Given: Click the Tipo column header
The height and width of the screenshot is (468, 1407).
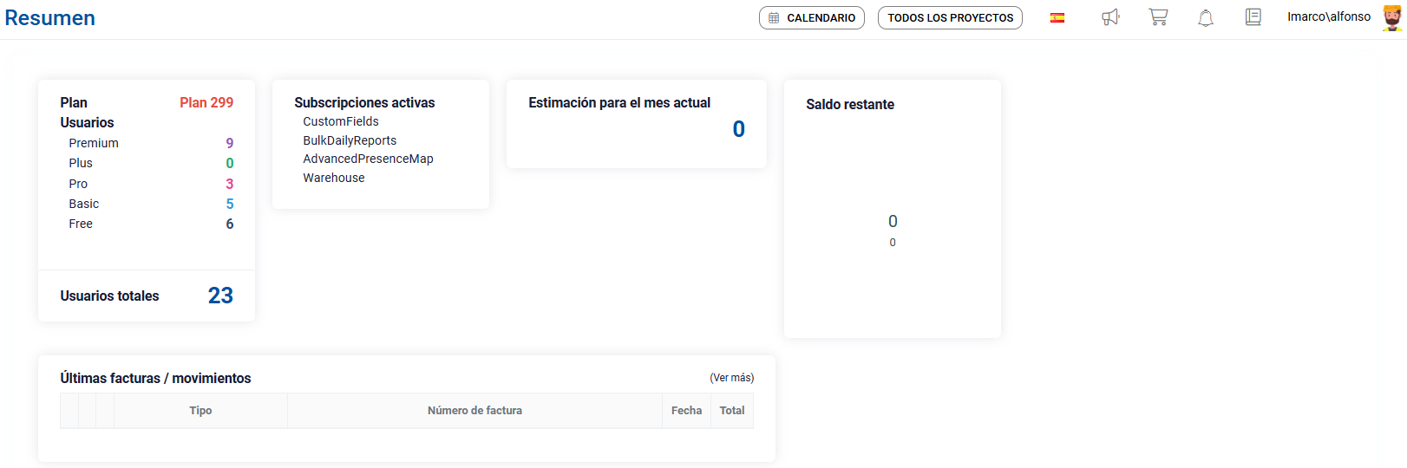Looking at the screenshot, I should point(200,411).
